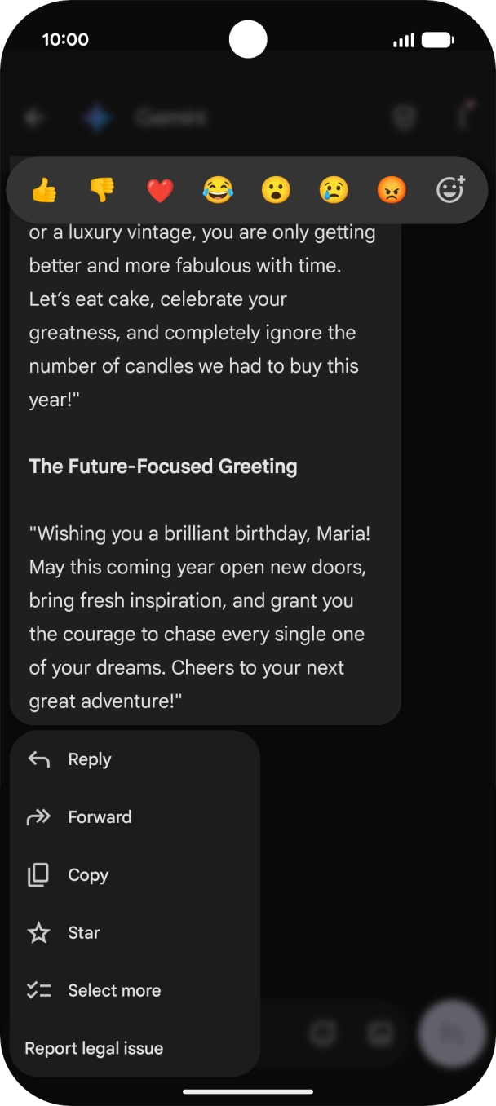Tap the forward arrow icon
This screenshot has height=1106, width=496.
(39, 817)
